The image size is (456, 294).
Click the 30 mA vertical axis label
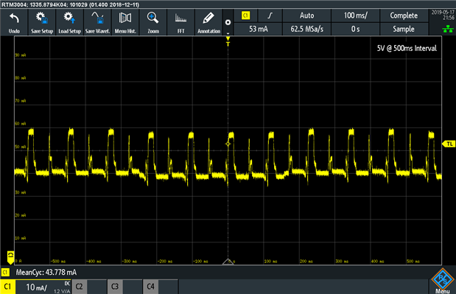21,192
